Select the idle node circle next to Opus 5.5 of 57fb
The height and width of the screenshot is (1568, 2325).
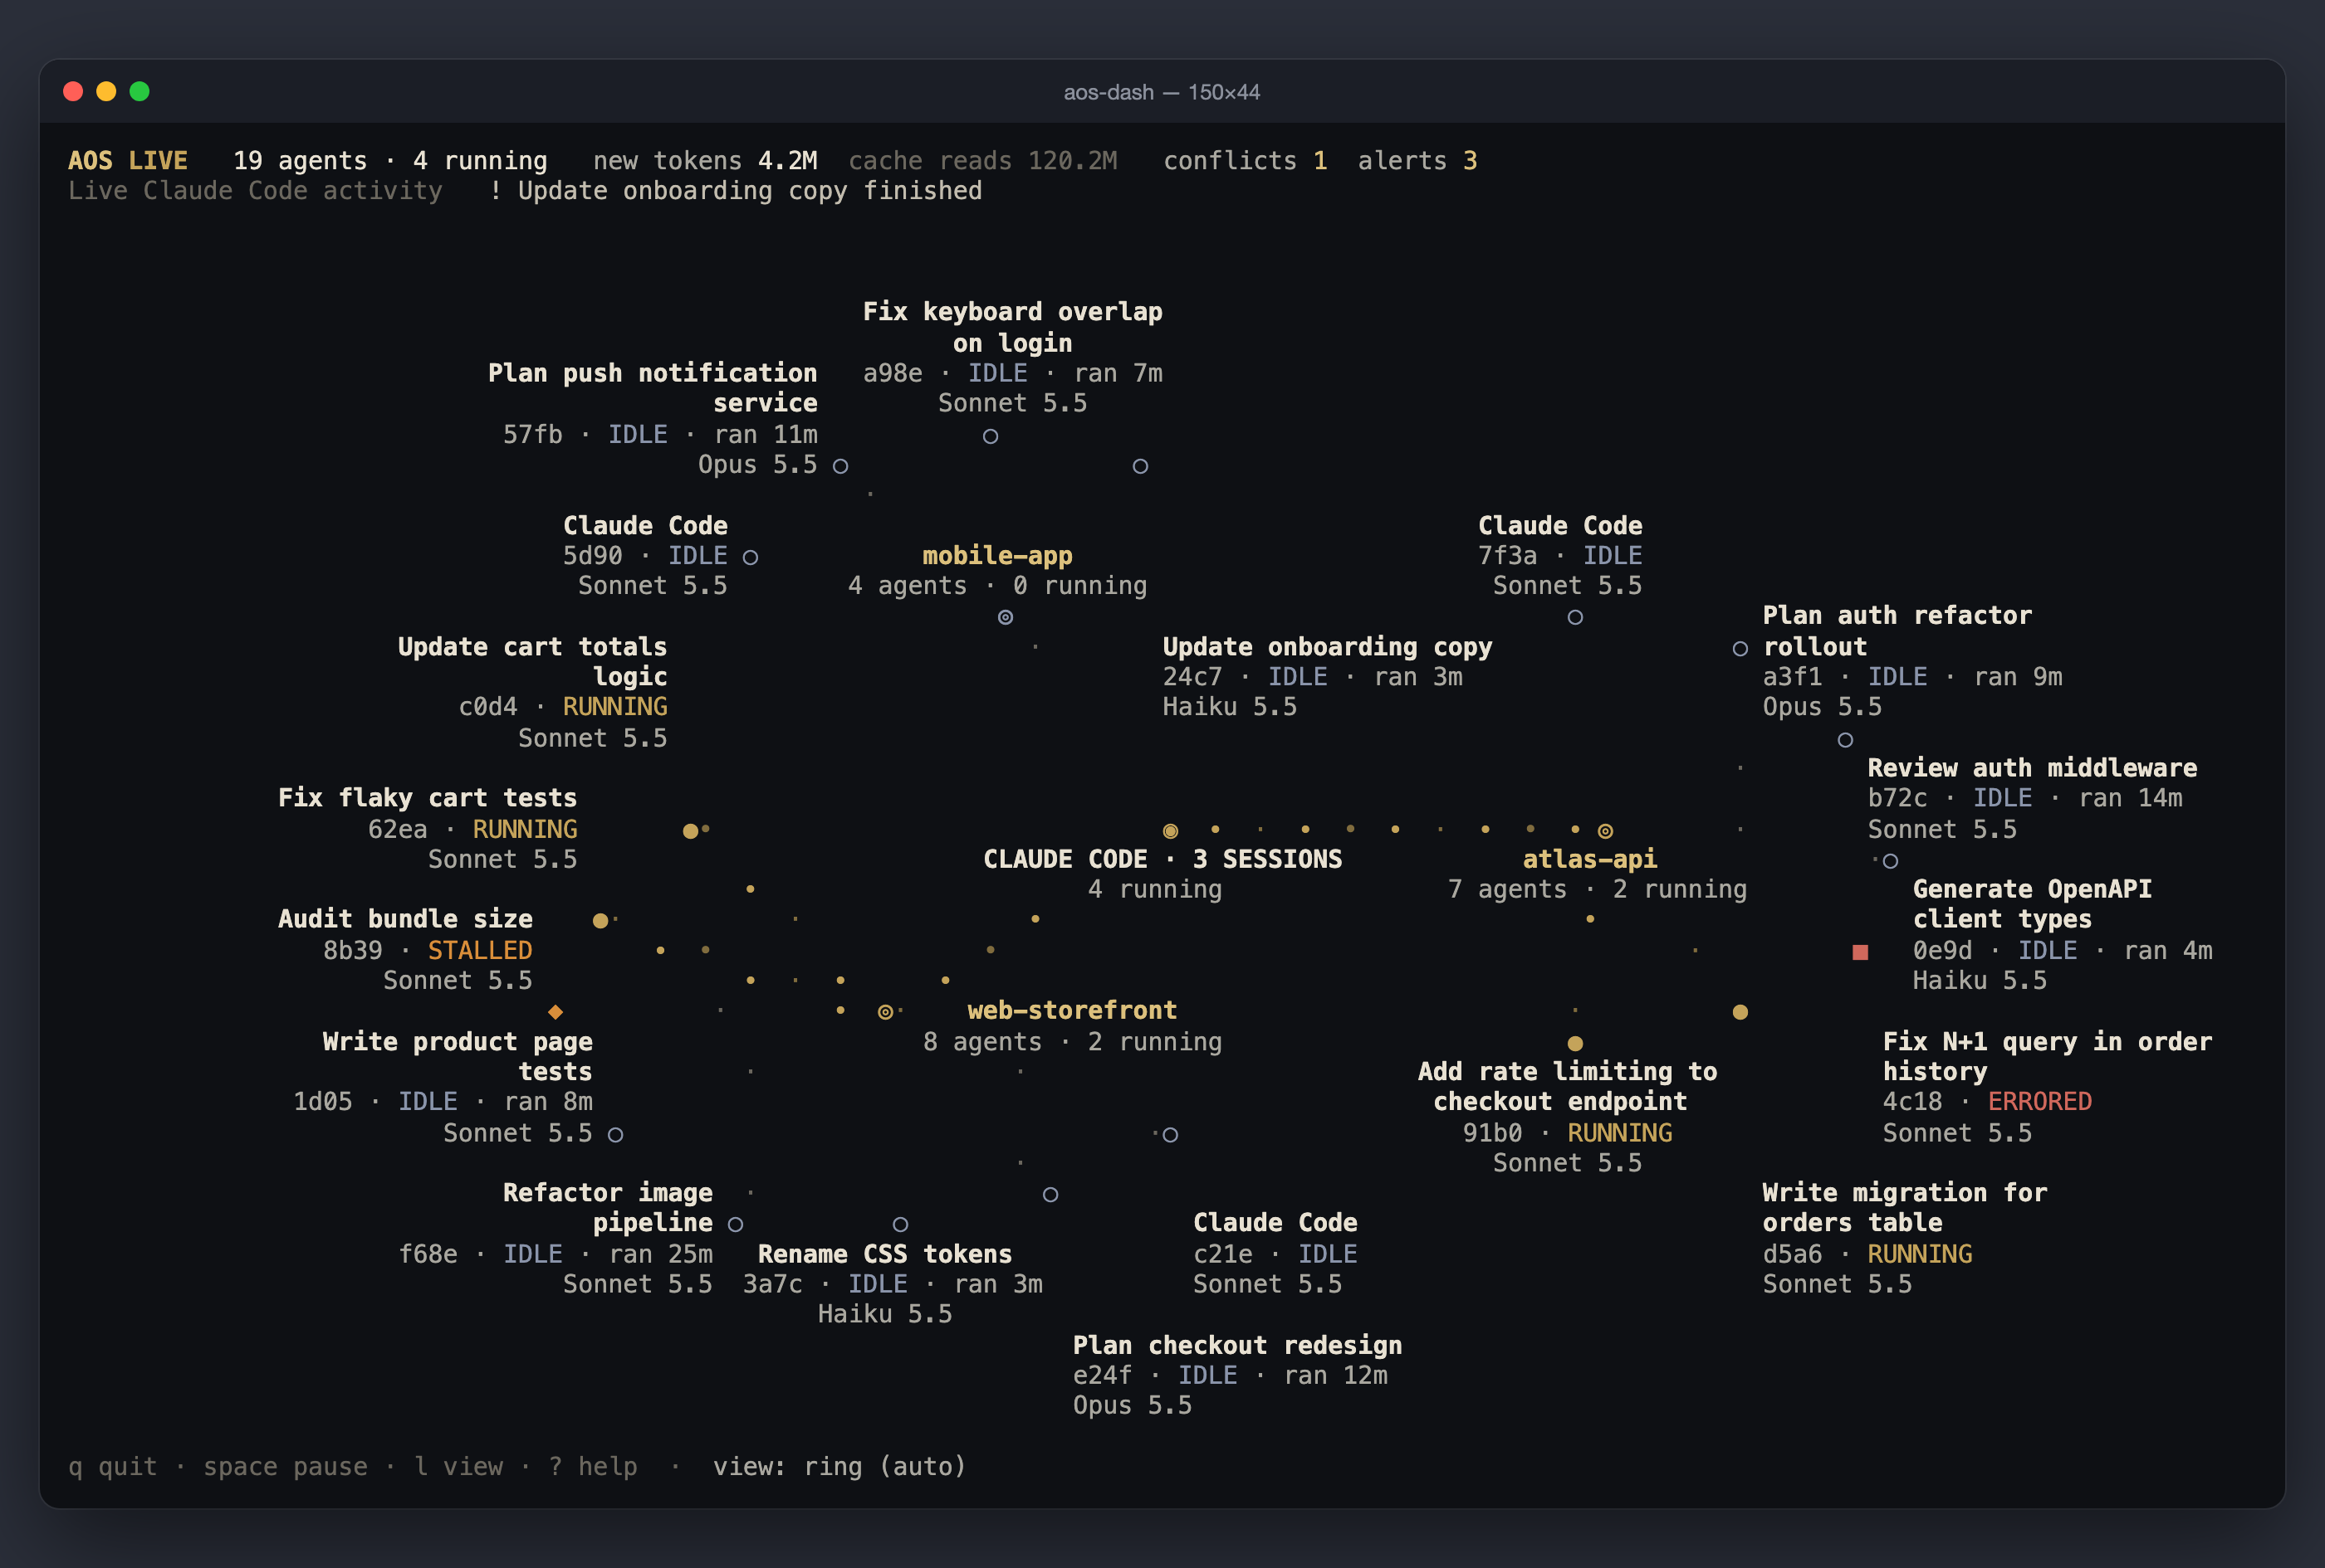(840, 465)
